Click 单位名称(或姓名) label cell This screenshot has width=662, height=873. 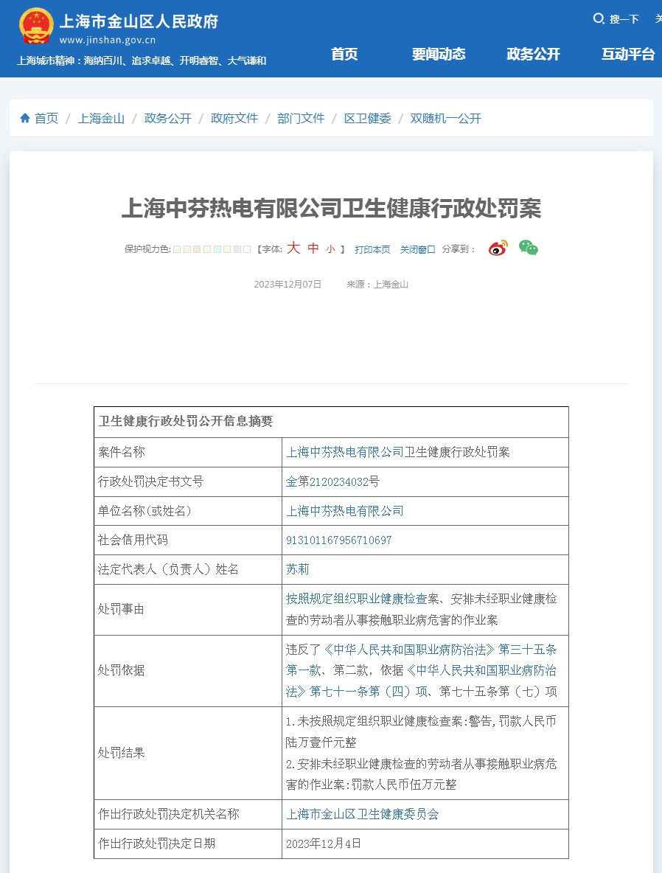[x=188, y=511]
